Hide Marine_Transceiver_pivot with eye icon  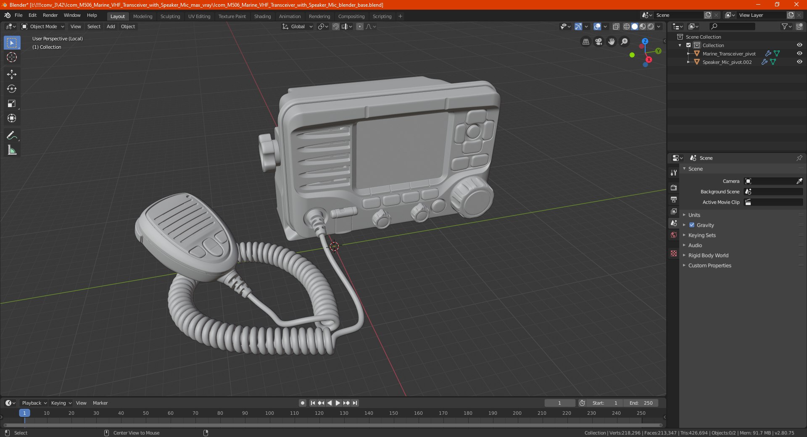799,53
